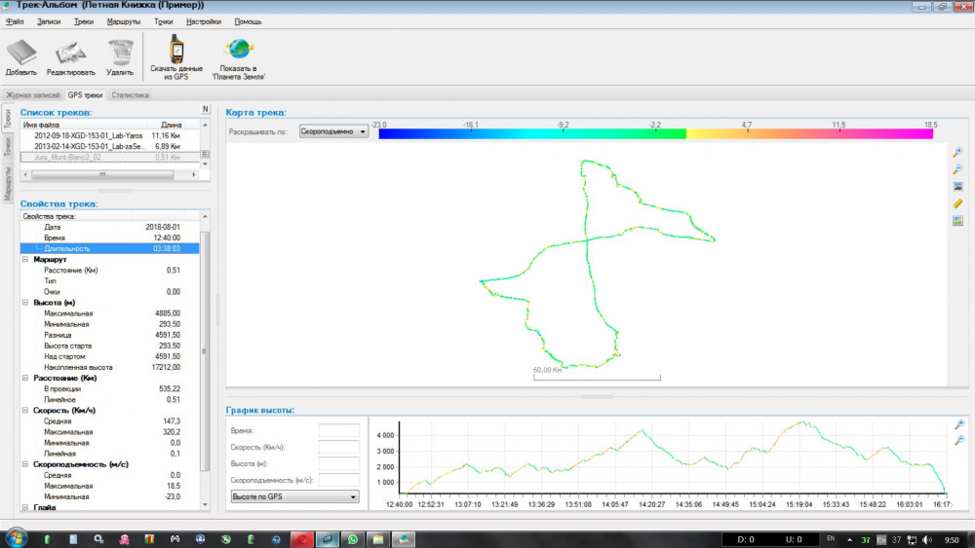Switch to the Журнал записей tab
This screenshot has height=548, width=975.
point(33,95)
